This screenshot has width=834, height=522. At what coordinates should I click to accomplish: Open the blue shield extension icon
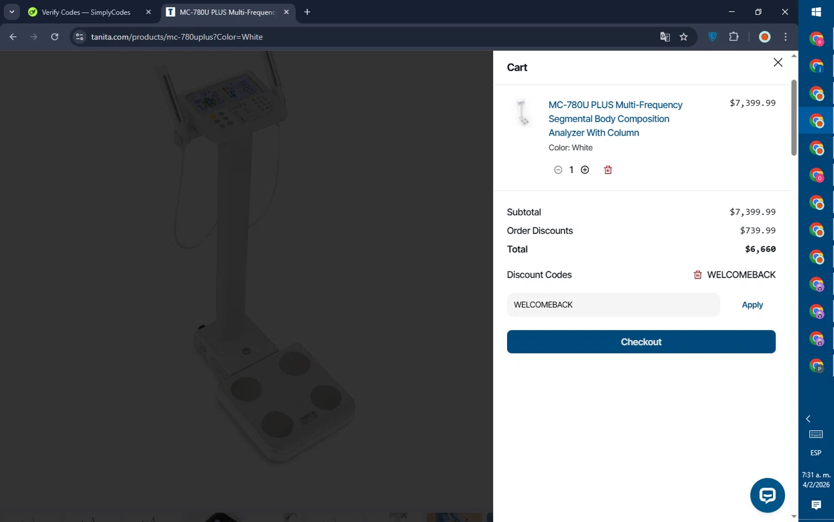[x=713, y=37]
